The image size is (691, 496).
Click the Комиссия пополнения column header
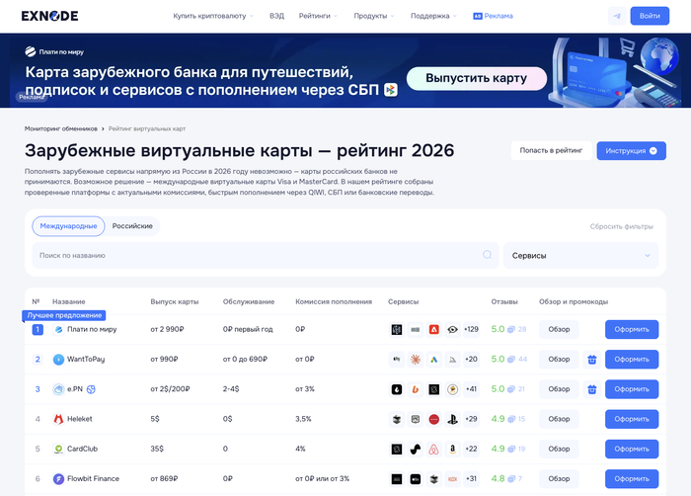[x=334, y=301]
